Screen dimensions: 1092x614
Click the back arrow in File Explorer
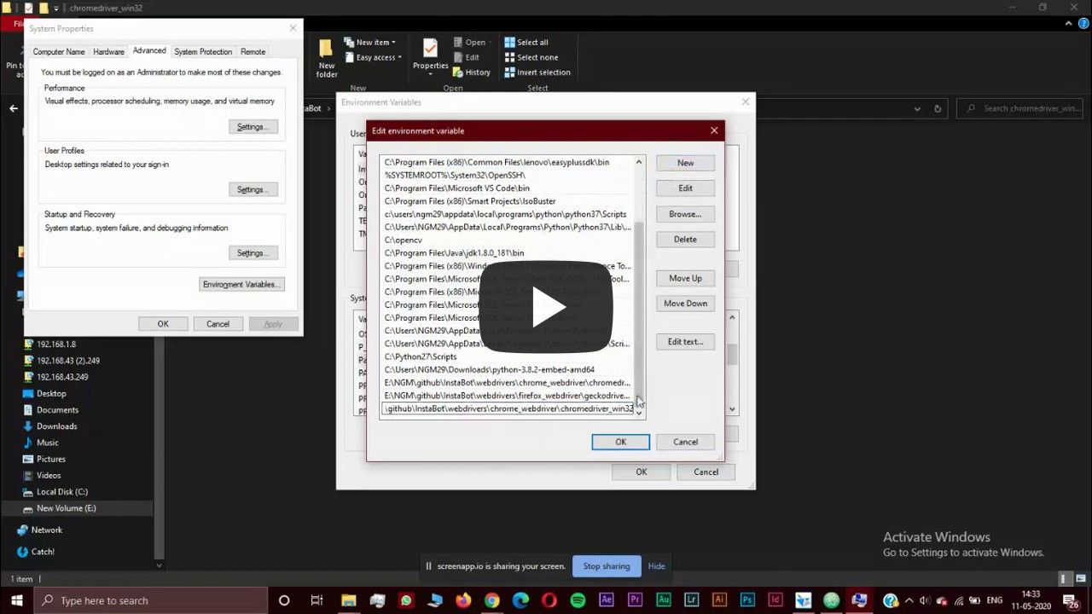point(13,108)
